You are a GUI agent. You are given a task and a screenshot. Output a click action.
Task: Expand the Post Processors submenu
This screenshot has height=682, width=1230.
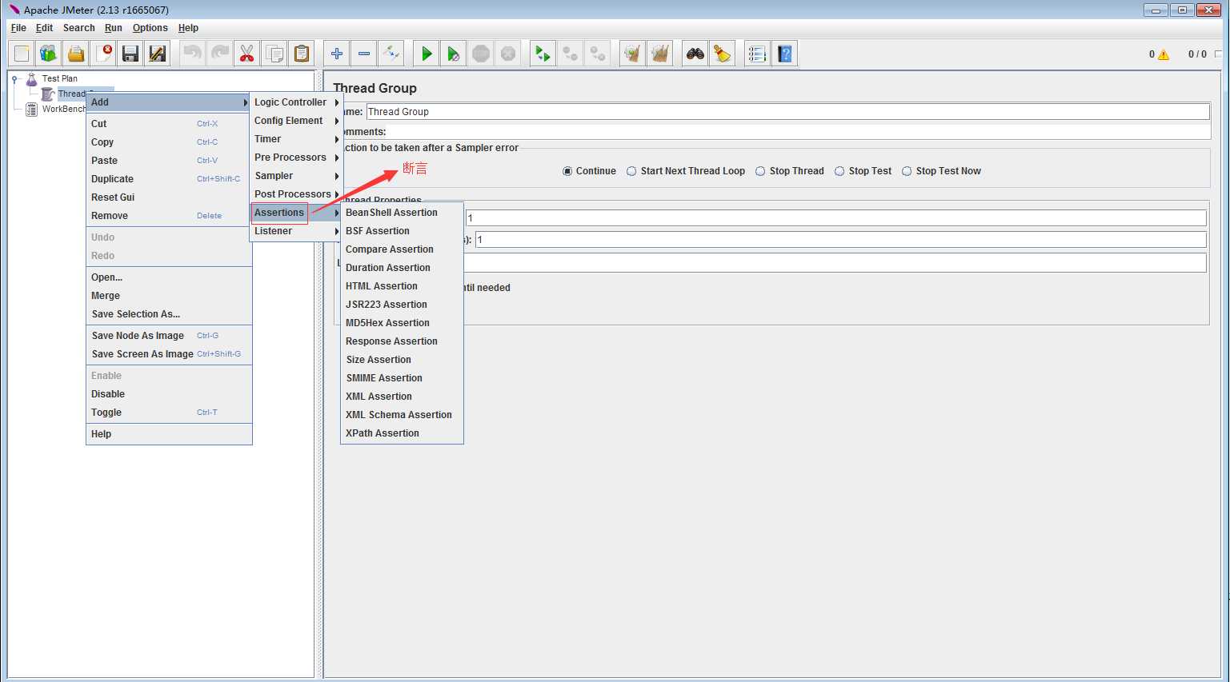click(296, 194)
